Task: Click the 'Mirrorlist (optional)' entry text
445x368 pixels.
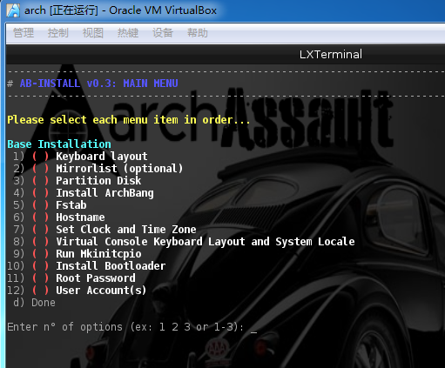Action: (119, 169)
